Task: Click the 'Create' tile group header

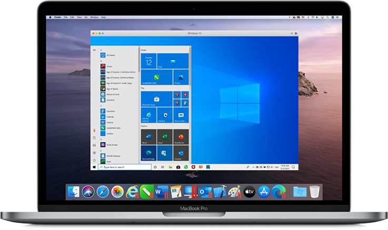Action: click(144, 50)
